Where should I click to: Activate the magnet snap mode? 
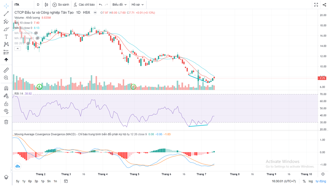(6, 88)
